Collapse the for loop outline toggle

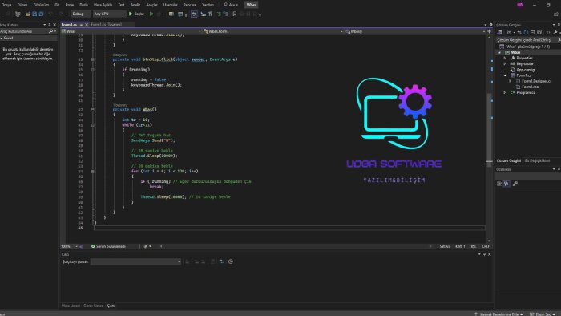tap(93, 172)
